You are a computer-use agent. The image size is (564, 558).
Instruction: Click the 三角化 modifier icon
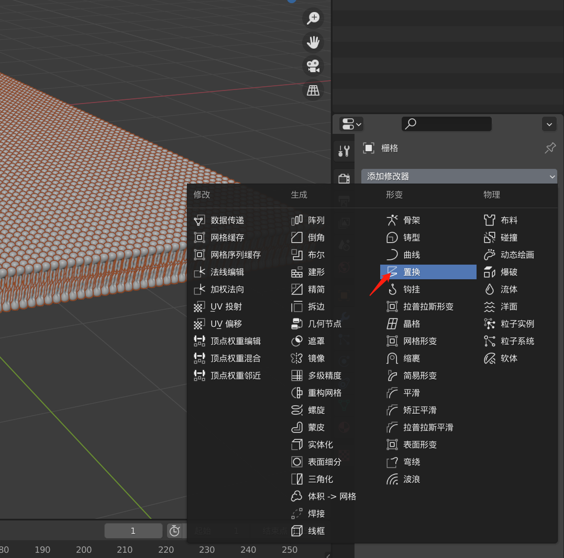coord(297,479)
